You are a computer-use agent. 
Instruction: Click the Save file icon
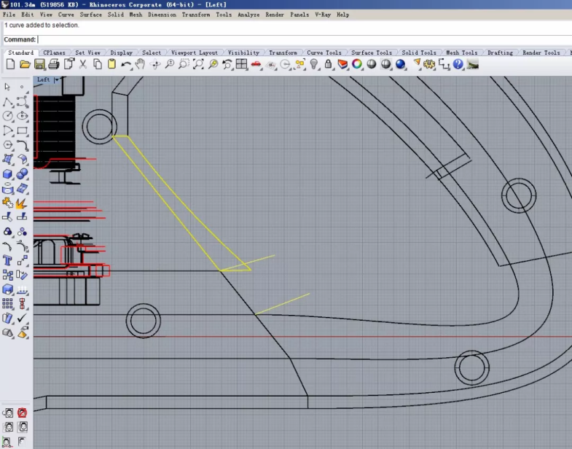pos(39,65)
